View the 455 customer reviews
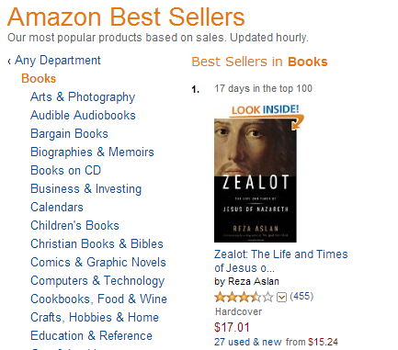Image resolution: width=398 pixels, height=350 pixels. (x=301, y=296)
